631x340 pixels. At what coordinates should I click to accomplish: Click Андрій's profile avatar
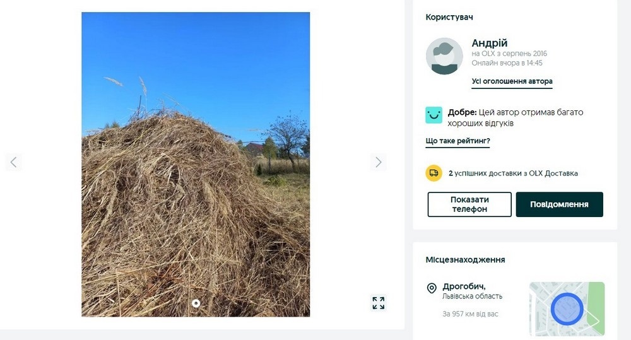click(x=444, y=56)
